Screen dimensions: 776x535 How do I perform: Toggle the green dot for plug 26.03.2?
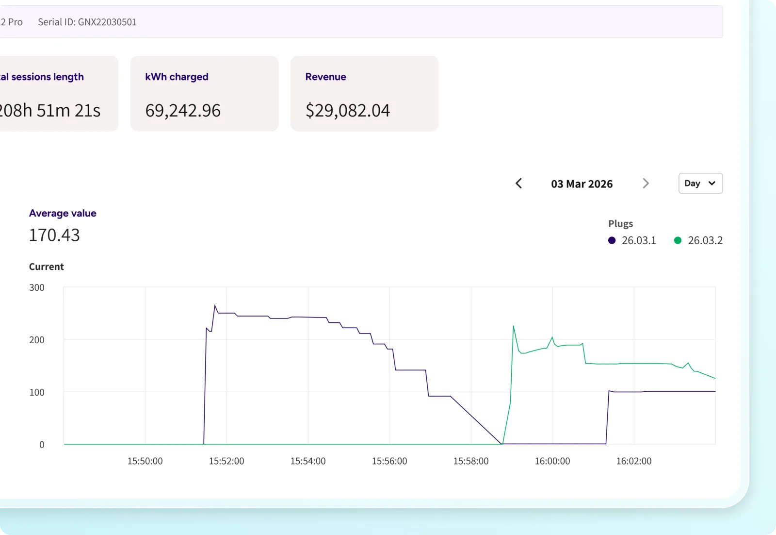678,240
